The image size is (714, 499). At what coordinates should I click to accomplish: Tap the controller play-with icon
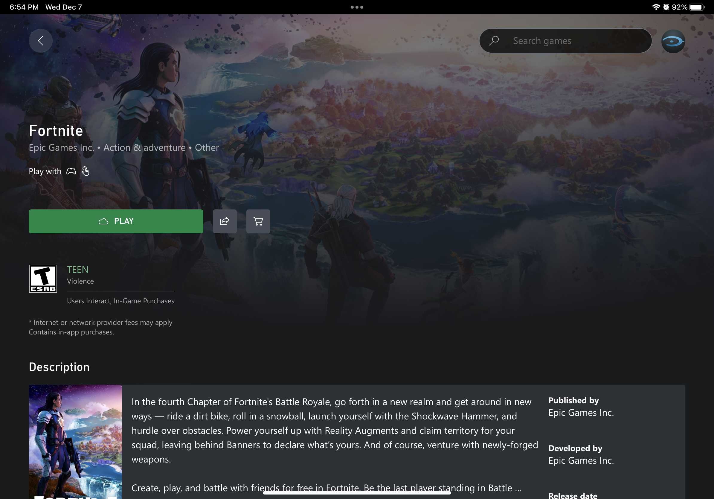[71, 171]
